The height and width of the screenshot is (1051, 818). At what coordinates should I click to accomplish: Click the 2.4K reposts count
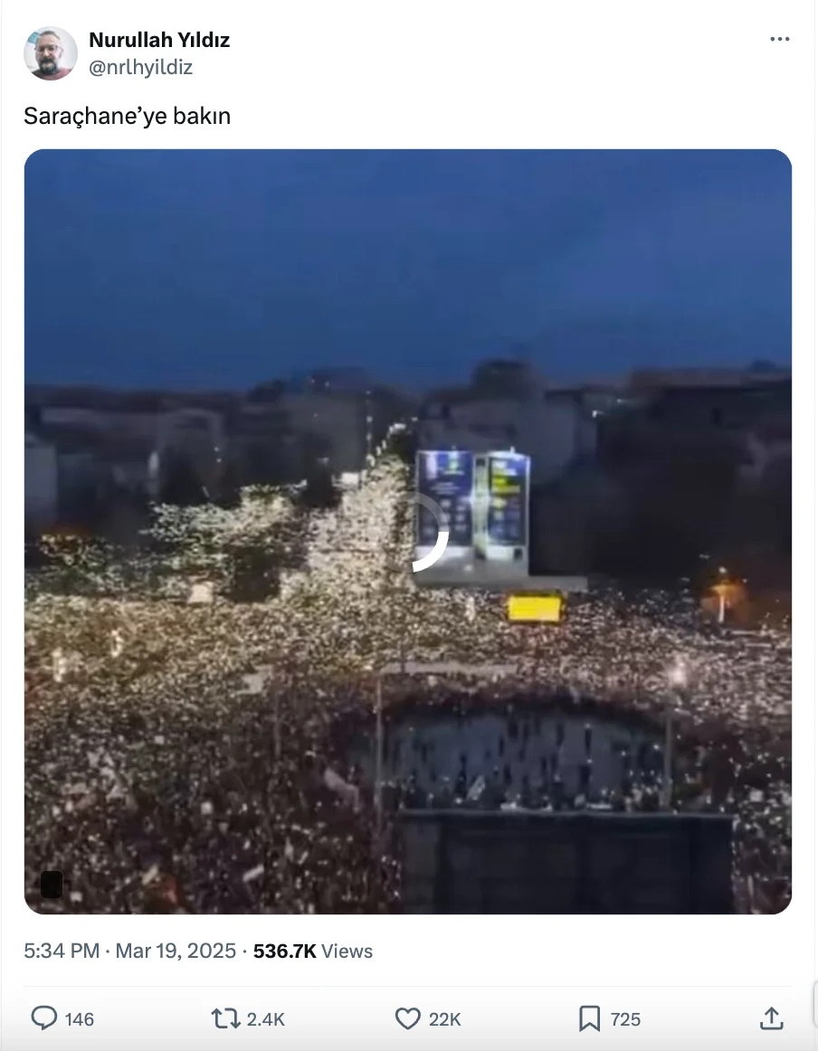[x=265, y=1019]
